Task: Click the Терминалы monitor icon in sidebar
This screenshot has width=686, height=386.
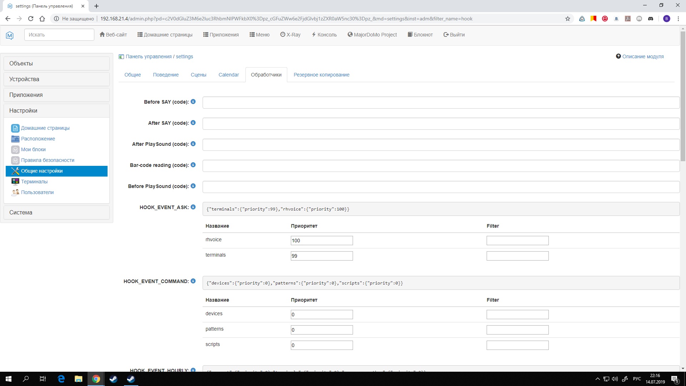Action: click(15, 182)
